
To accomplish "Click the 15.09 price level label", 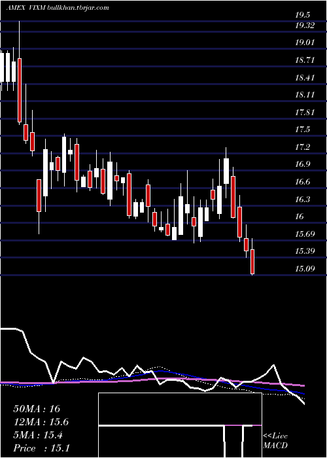I will [x=305, y=268].
